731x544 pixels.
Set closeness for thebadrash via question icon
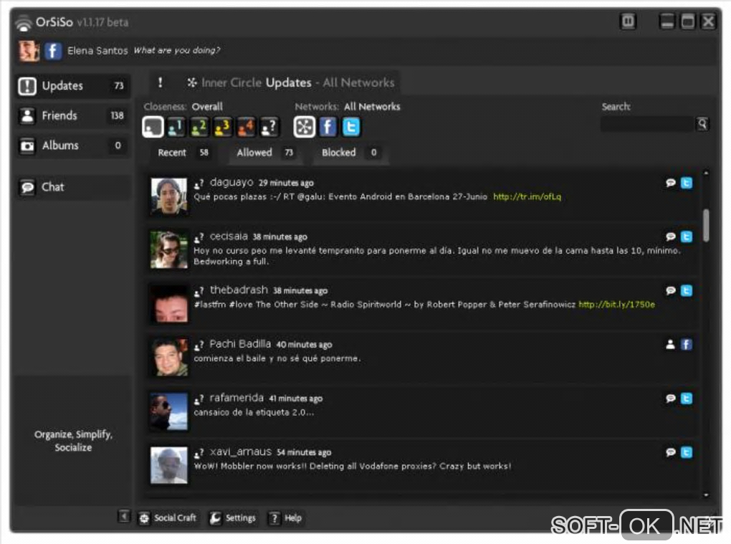(x=199, y=292)
